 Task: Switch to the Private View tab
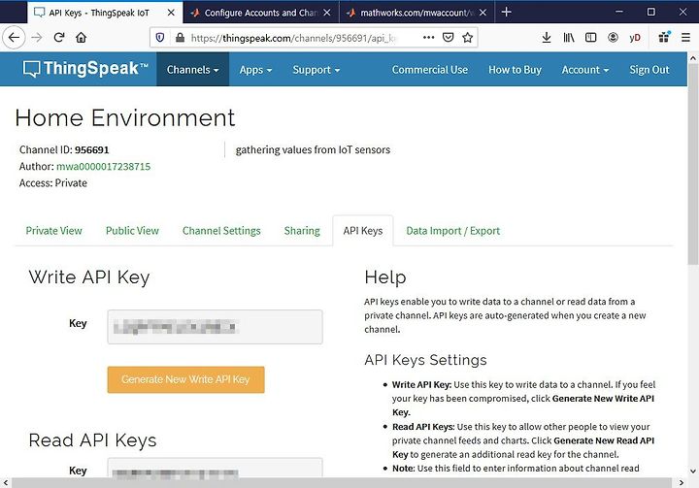(x=54, y=230)
